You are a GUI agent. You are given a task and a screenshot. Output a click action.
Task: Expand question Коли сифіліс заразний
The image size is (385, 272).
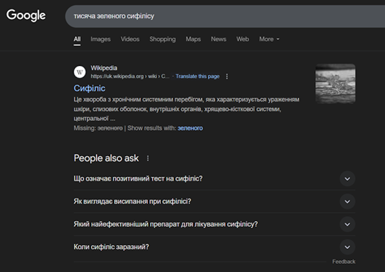pyautogui.click(x=214, y=247)
